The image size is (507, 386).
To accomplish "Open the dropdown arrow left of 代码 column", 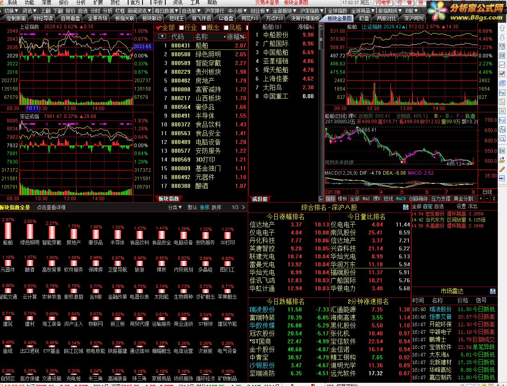I will (x=162, y=37).
